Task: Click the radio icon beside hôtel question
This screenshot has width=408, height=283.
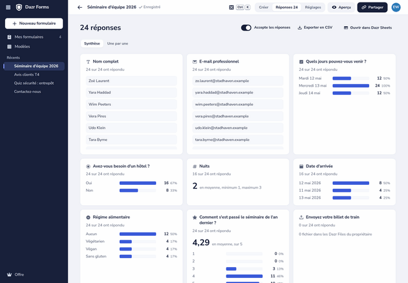Action: (88, 166)
